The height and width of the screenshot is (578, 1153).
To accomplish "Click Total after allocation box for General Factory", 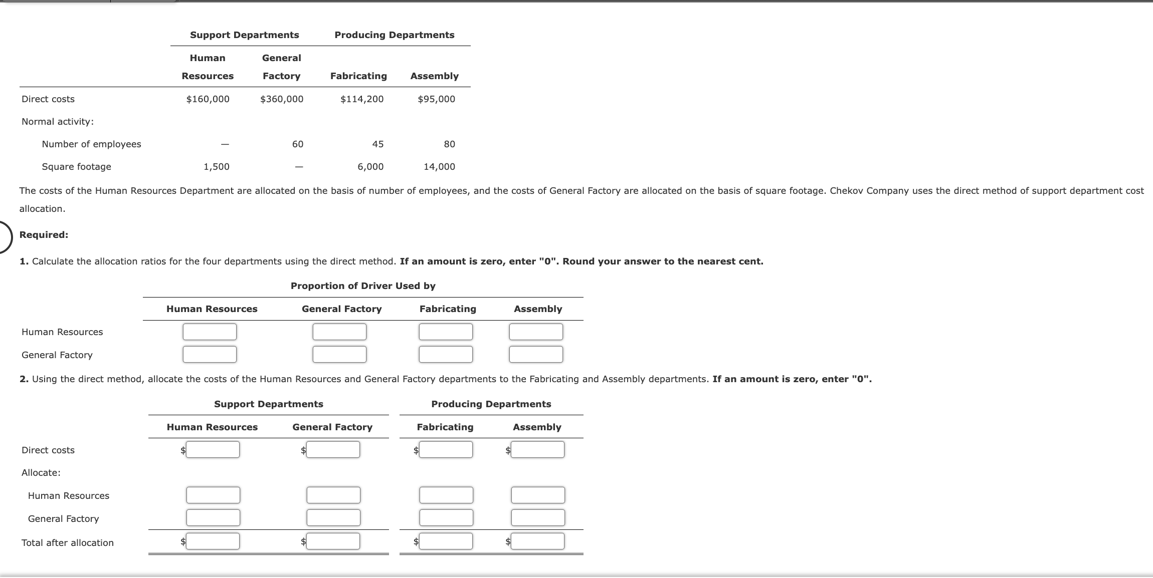I will 333,541.
